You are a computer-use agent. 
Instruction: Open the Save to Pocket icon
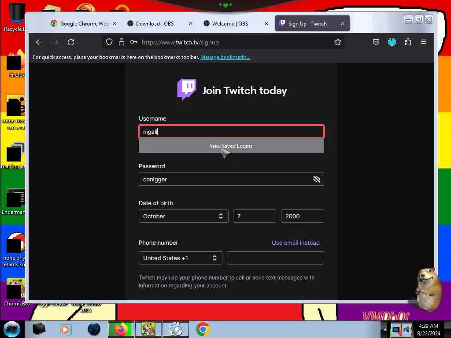tap(376, 42)
